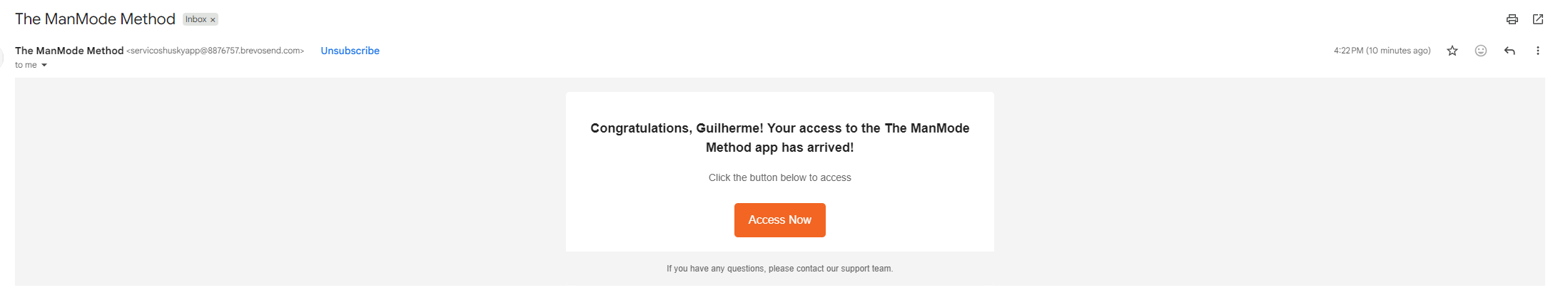This screenshot has width=1553, height=300.
Task: Add an emoji reaction to the email
Action: click(1481, 51)
